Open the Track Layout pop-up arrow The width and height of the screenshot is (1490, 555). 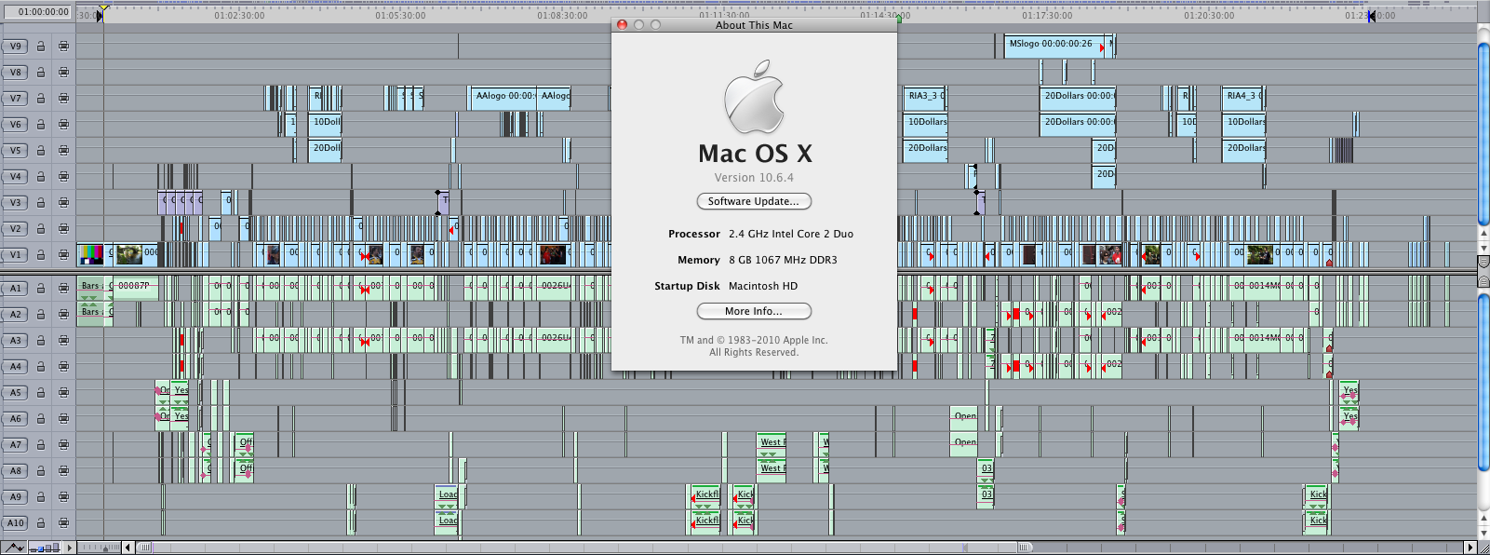69,548
